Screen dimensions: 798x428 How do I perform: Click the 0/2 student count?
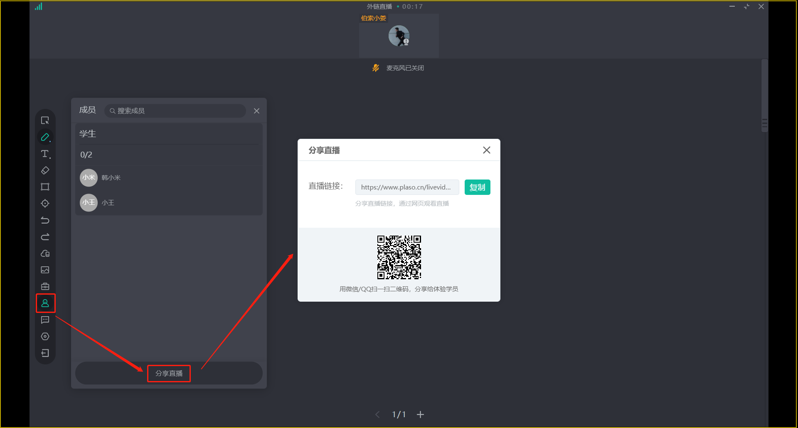tap(86, 155)
